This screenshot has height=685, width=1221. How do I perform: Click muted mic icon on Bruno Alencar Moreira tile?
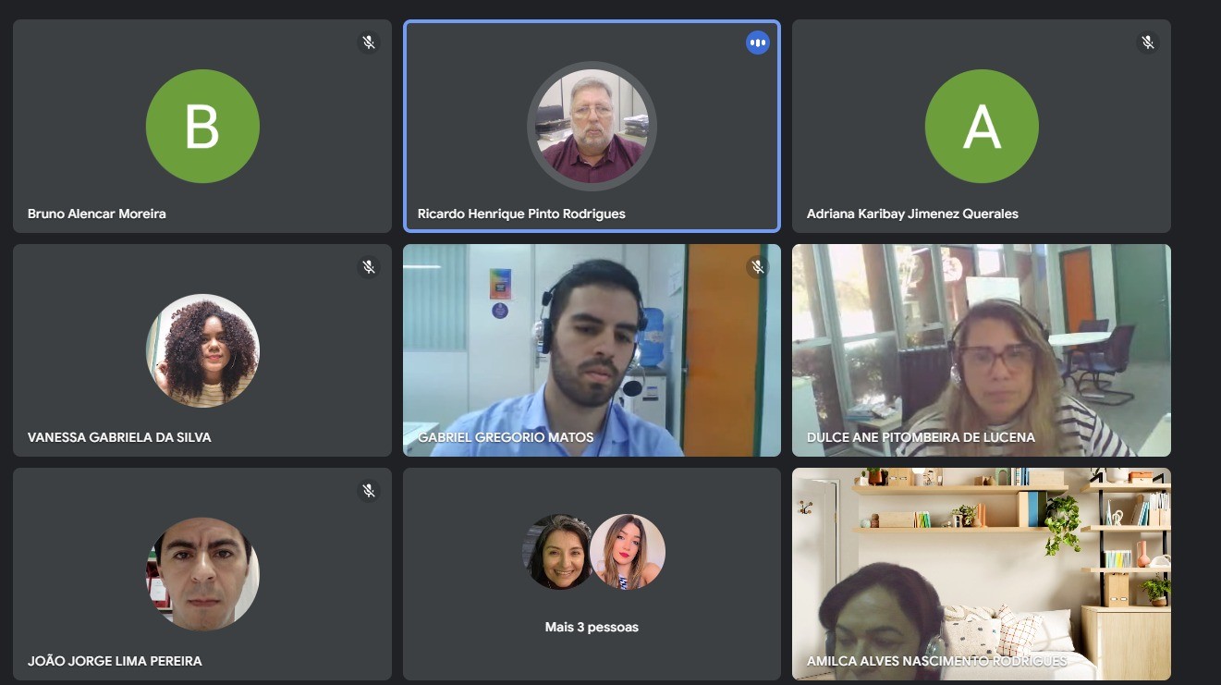(x=369, y=43)
